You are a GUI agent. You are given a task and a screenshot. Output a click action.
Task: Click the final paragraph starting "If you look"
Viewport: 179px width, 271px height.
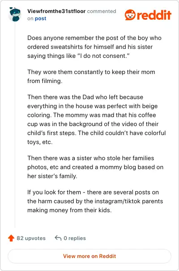tap(95, 201)
